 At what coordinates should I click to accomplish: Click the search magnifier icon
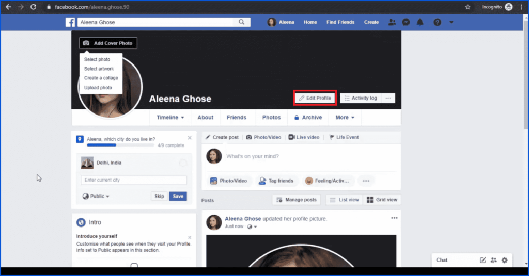click(242, 22)
